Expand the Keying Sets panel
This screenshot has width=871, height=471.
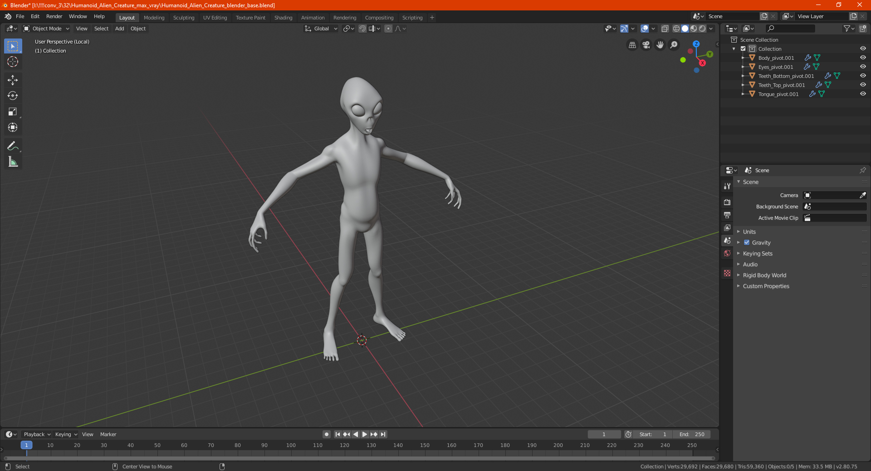pos(757,253)
